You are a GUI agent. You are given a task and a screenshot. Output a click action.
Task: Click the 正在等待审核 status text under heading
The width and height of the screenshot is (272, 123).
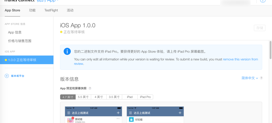coord(74,32)
